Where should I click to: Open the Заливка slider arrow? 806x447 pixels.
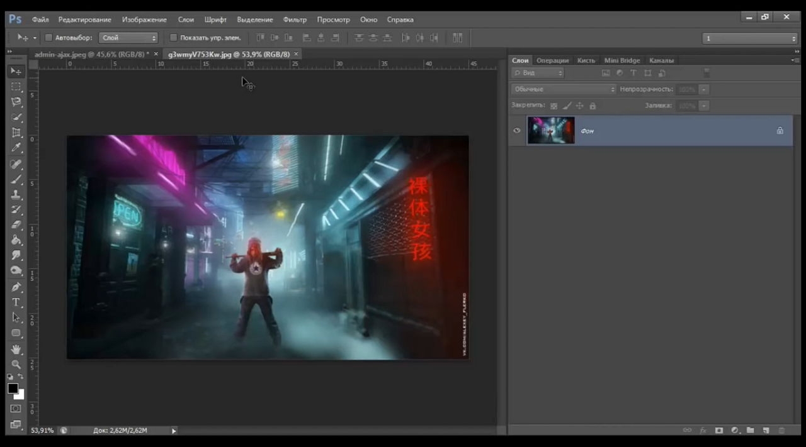click(x=704, y=106)
